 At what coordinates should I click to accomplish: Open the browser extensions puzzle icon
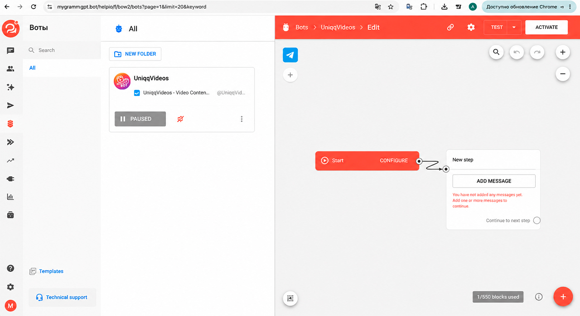(424, 7)
